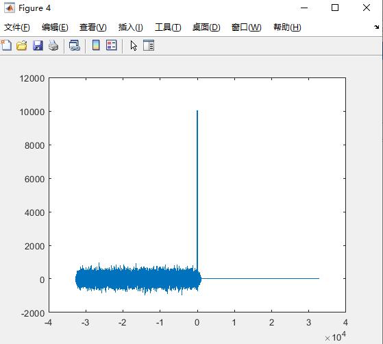Open the 桌面(D) menu
Viewport: 383px width, 344px height.
206,27
